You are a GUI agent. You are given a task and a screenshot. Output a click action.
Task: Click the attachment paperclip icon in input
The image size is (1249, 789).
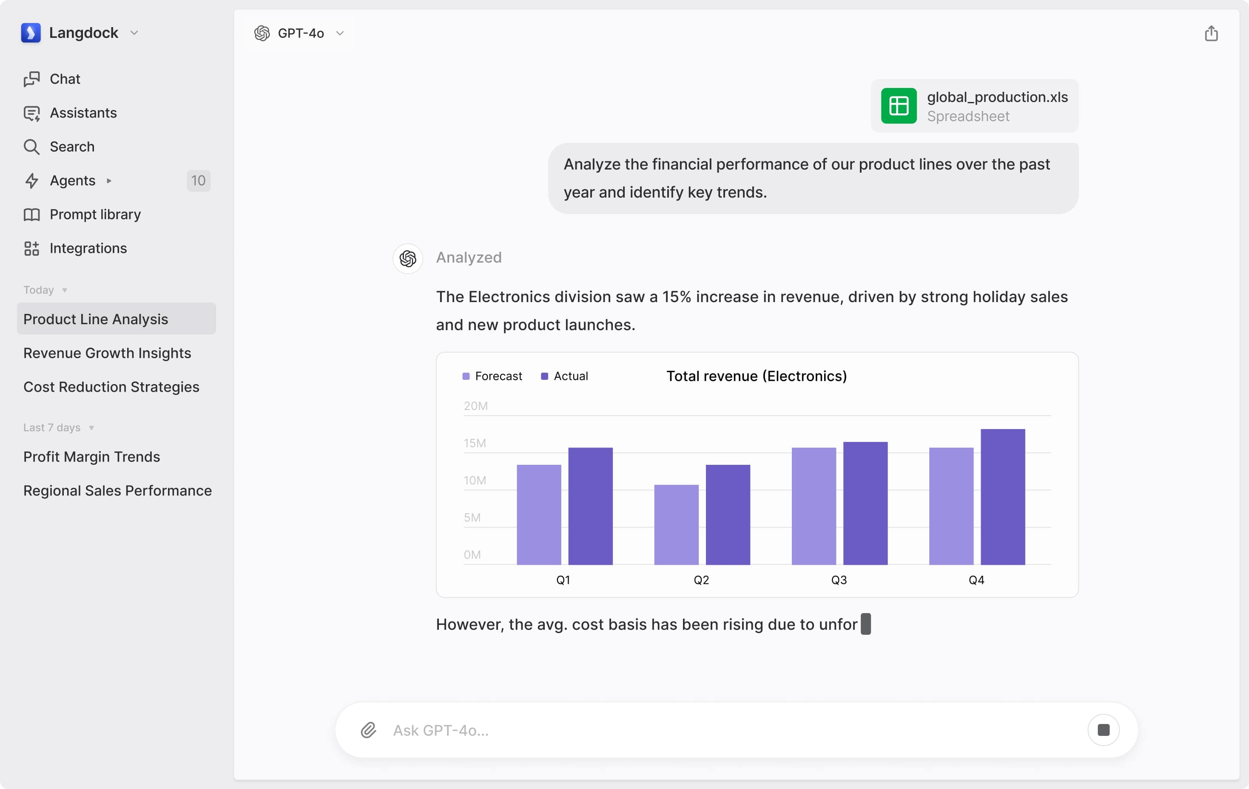[367, 729]
